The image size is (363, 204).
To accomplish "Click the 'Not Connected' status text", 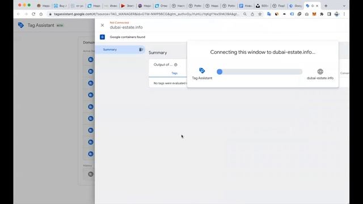I will 119,23.
